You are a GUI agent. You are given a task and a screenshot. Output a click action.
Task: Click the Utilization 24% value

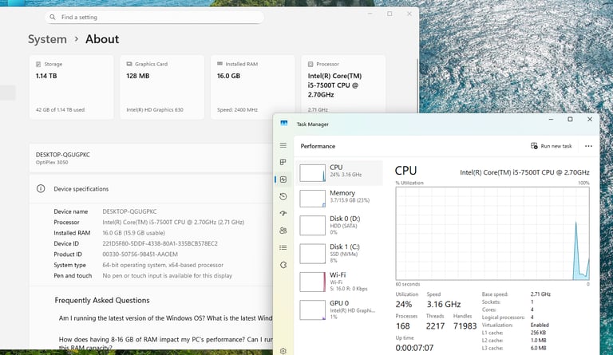coord(403,304)
